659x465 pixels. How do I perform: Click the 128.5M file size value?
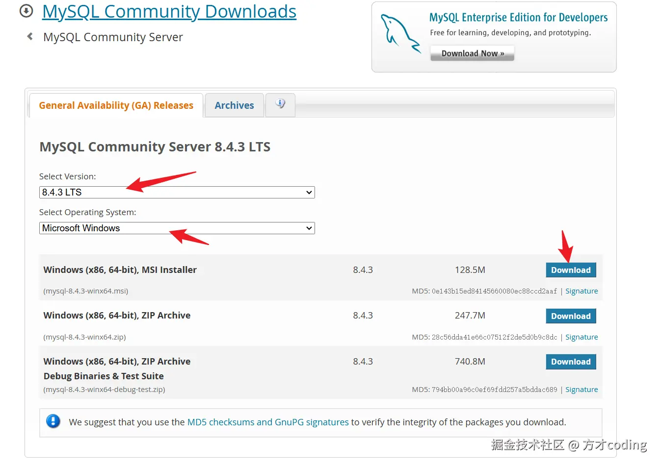point(470,270)
